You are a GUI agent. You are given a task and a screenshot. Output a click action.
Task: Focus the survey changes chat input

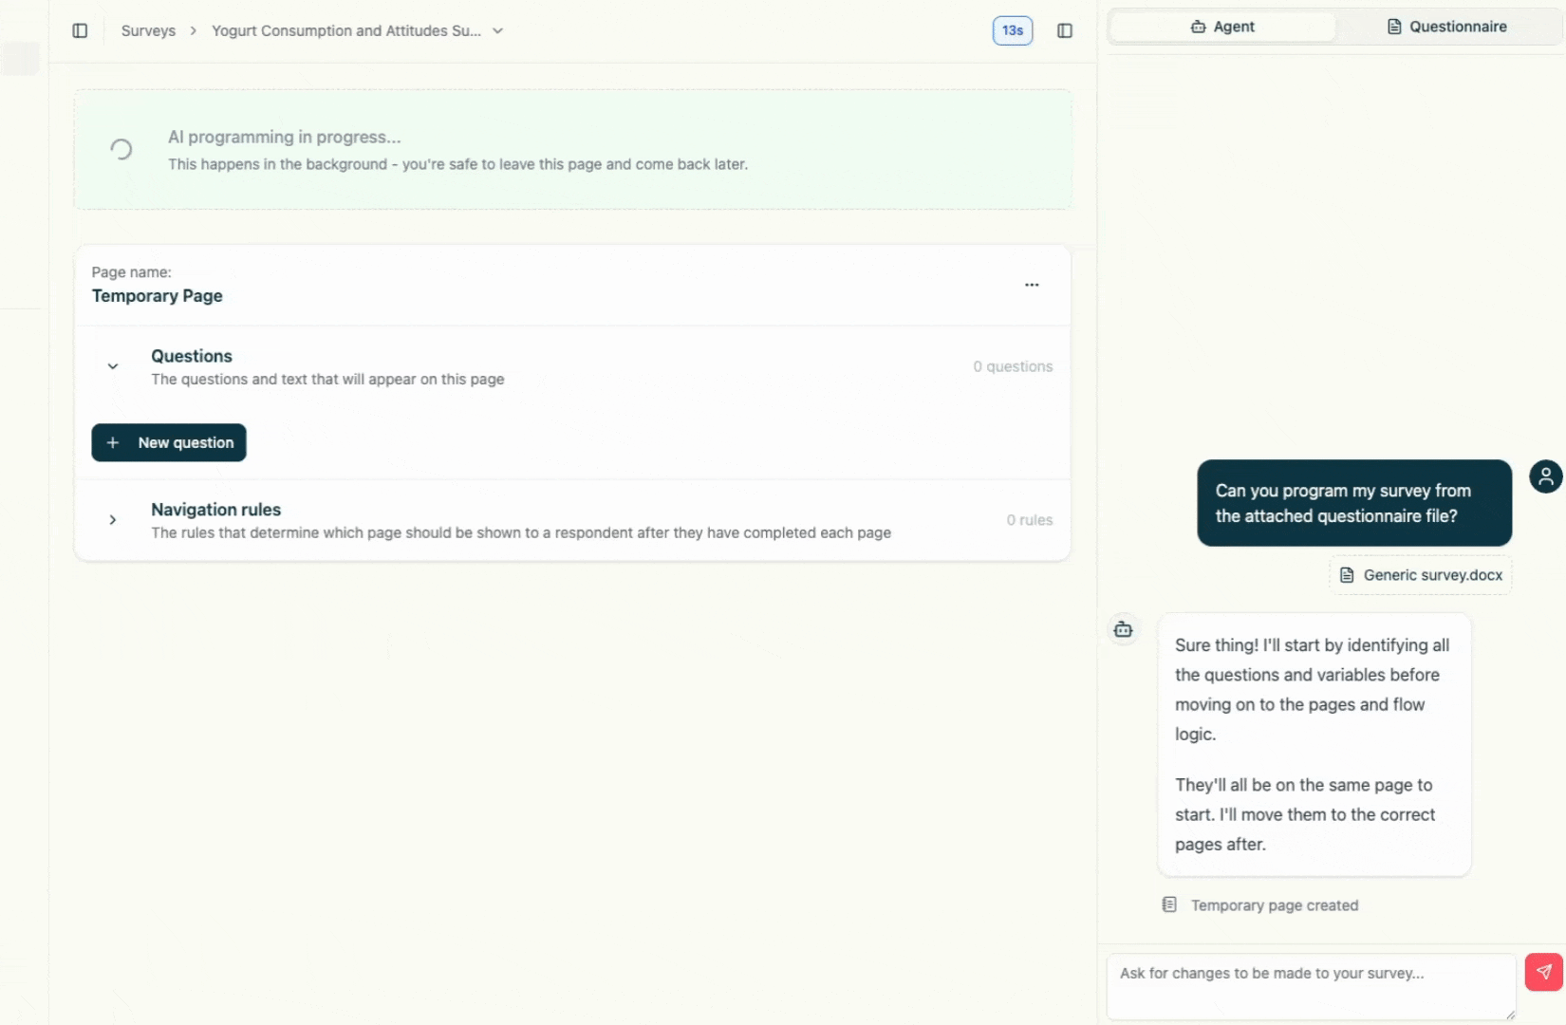point(1310,985)
